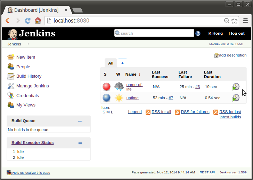Bookmark the page with the star icon

234,20
